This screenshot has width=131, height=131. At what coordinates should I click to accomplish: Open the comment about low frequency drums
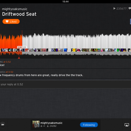(x=65, y=73)
